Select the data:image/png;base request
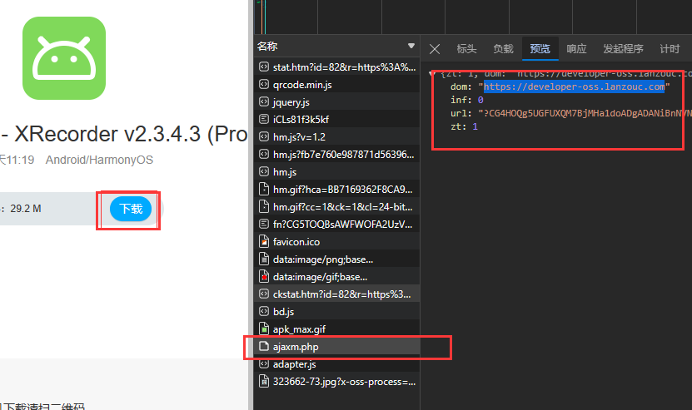This screenshot has width=692, height=410. tap(337, 259)
